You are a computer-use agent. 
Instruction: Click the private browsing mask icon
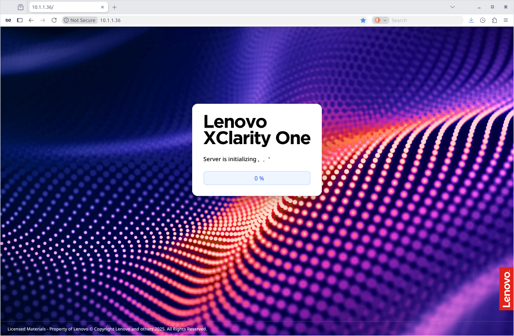click(8, 20)
